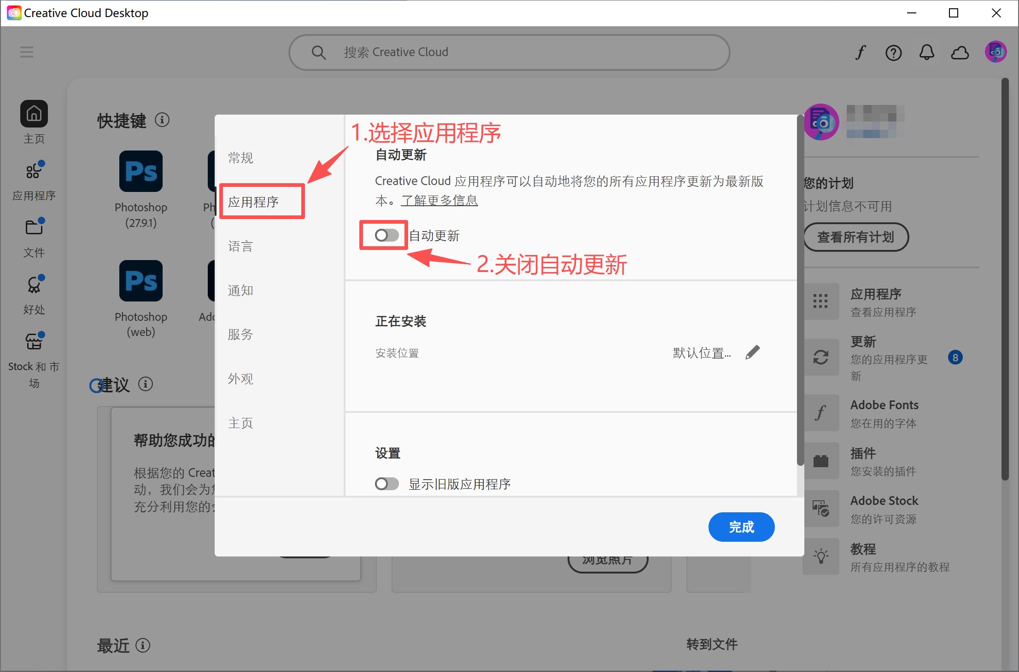Open the 转到文件 link
The height and width of the screenshot is (672, 1019).
coord(712,644)
